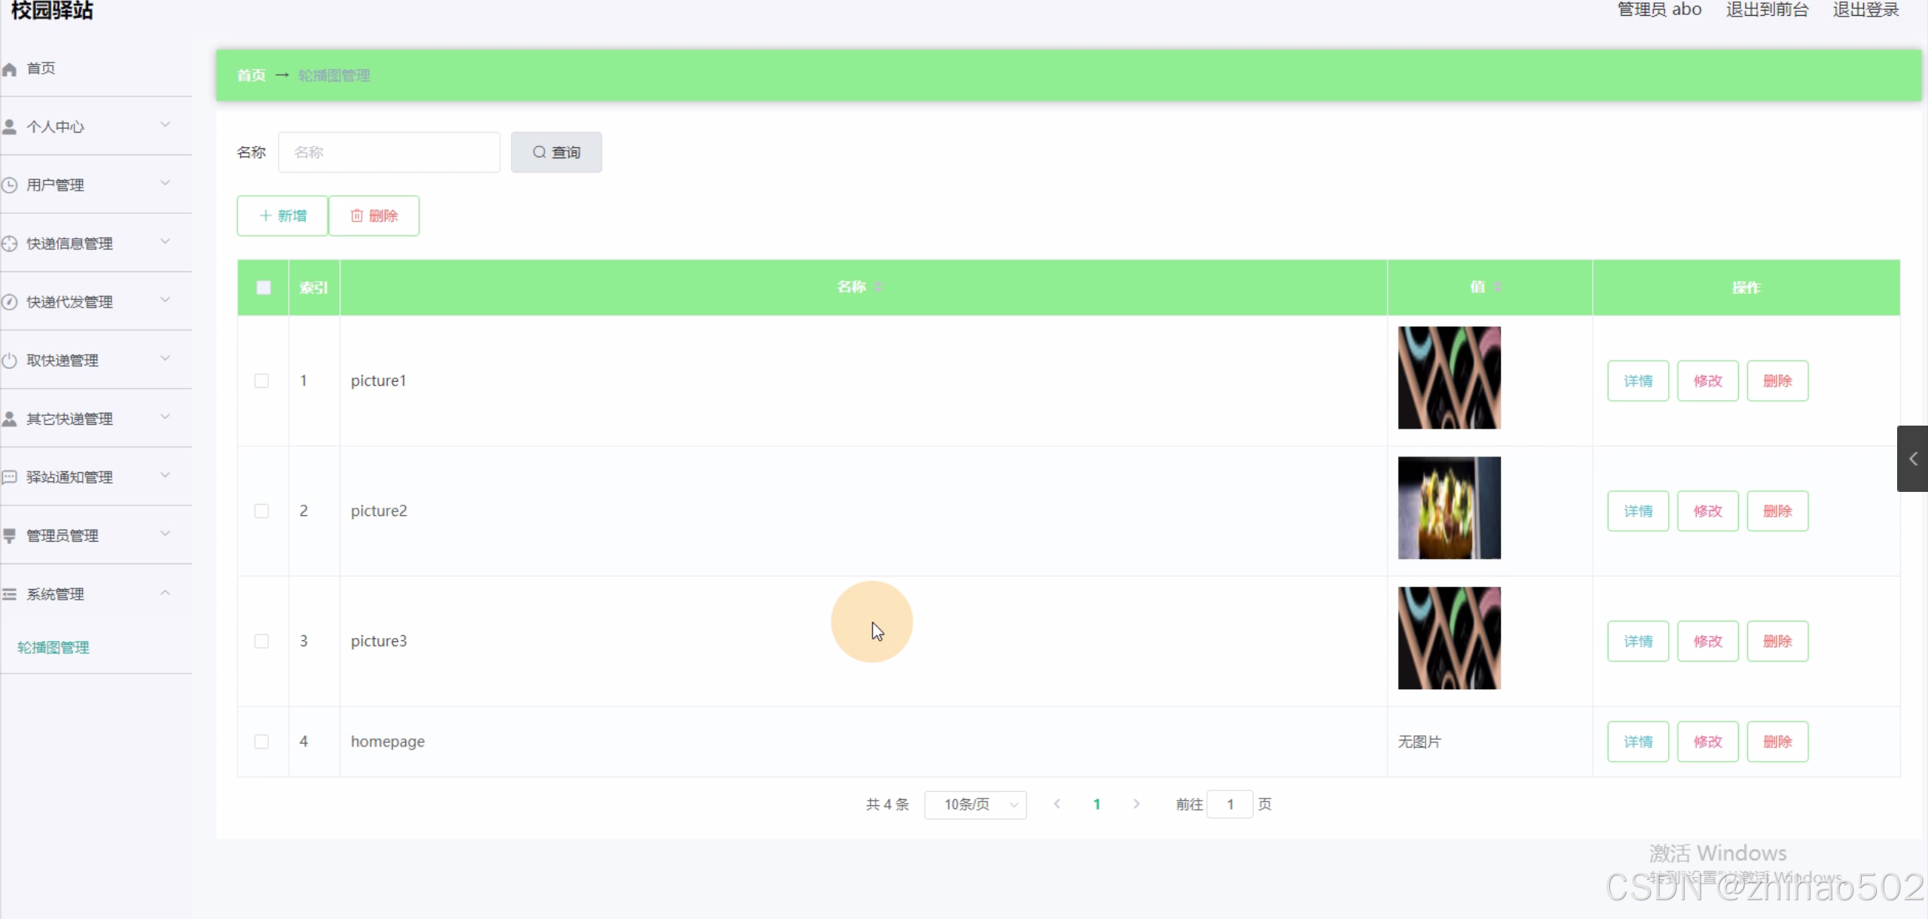Screen dimensions: 1928x919
Task: Click the list icon beside 系统管理
Action: click(10, 594)
